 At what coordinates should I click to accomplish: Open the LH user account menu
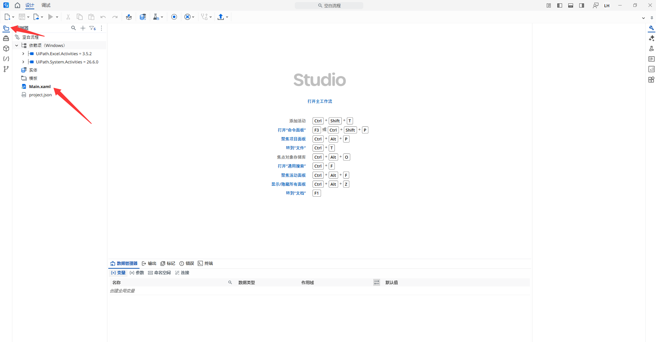607,5
